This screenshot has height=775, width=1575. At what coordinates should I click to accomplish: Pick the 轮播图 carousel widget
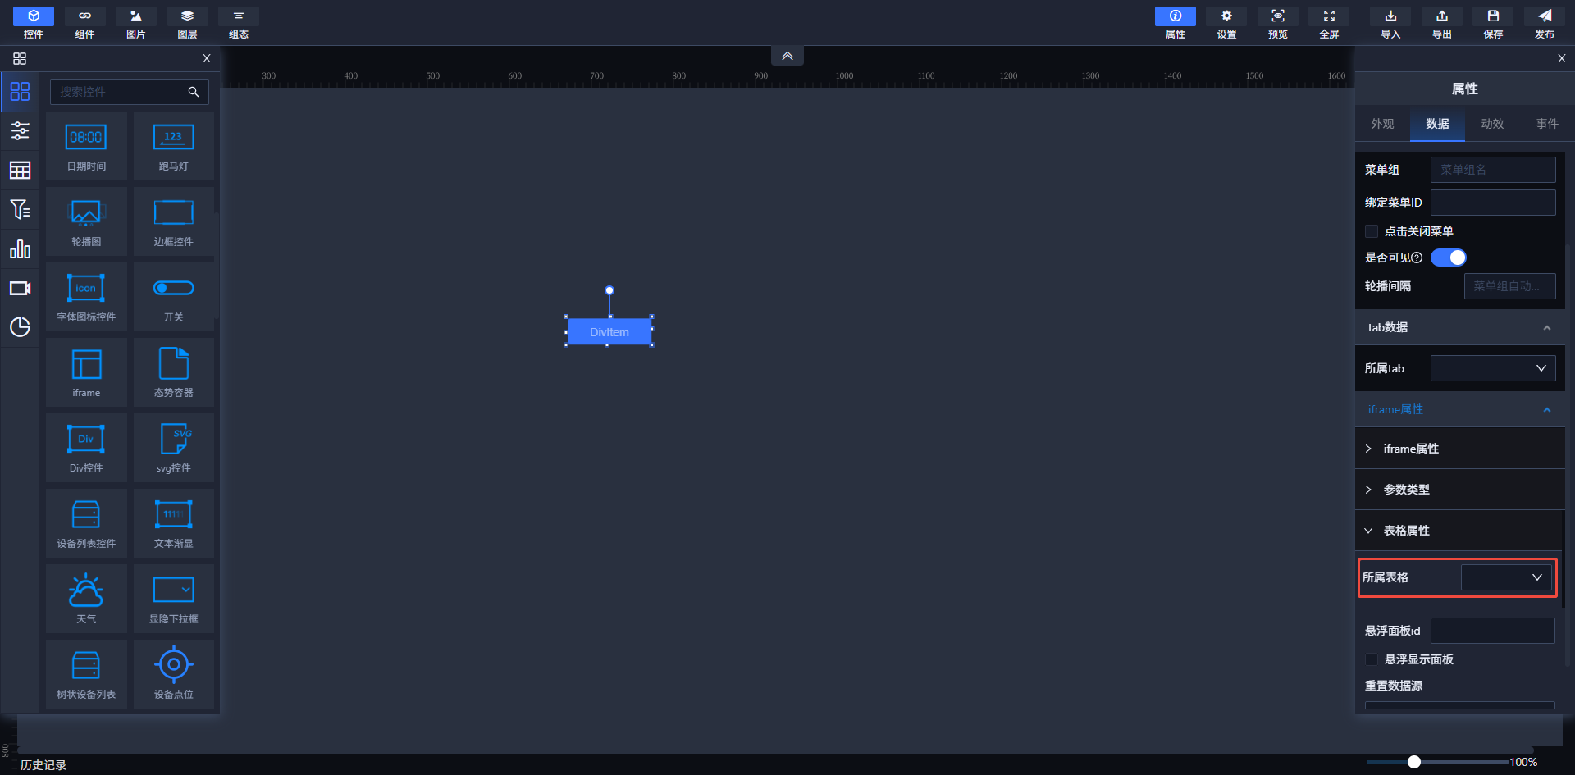[86, 221]
